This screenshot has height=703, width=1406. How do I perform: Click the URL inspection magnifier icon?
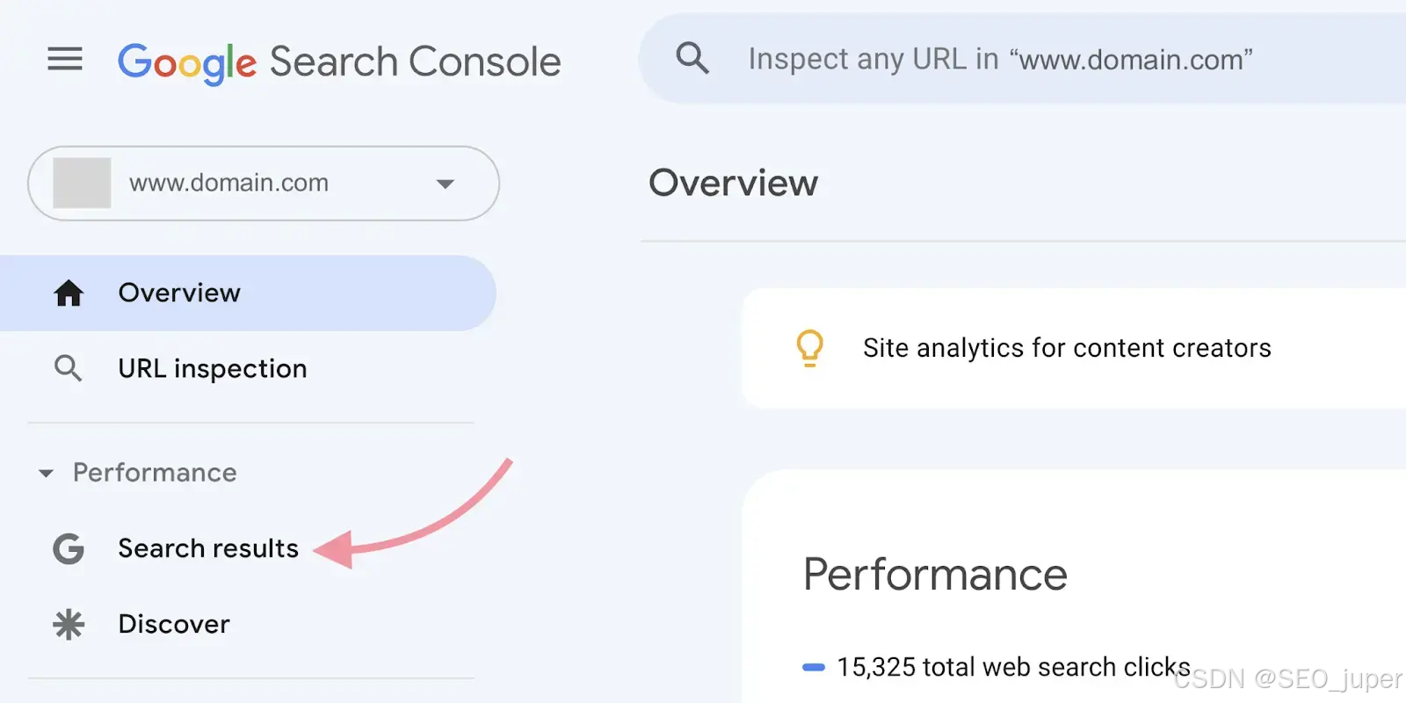coord(68,368)
